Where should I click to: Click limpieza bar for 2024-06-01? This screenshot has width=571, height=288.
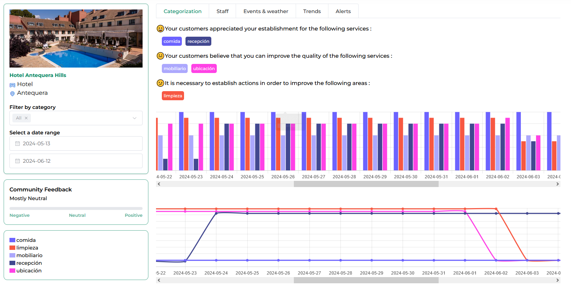[x=462, y=144]
